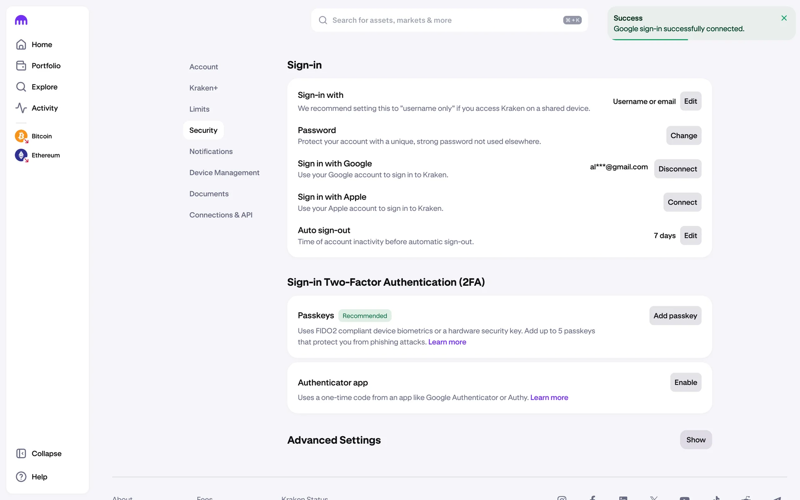Viewport: 800px width, 500px height.
Task: Open the Device Management settings tab
Action: pos(224,172)
